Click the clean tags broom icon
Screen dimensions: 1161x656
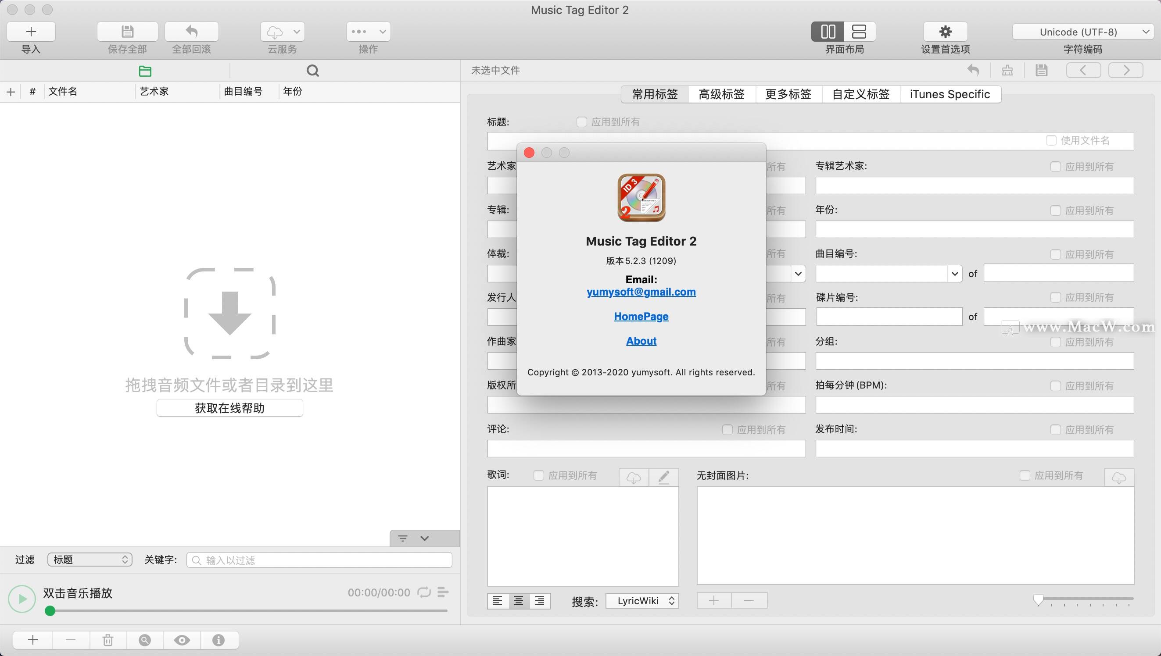1007,70
